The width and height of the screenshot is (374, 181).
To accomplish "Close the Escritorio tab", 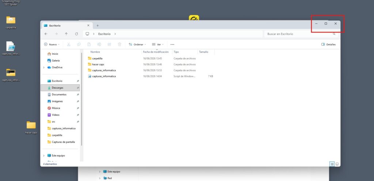I will (88, 26).
